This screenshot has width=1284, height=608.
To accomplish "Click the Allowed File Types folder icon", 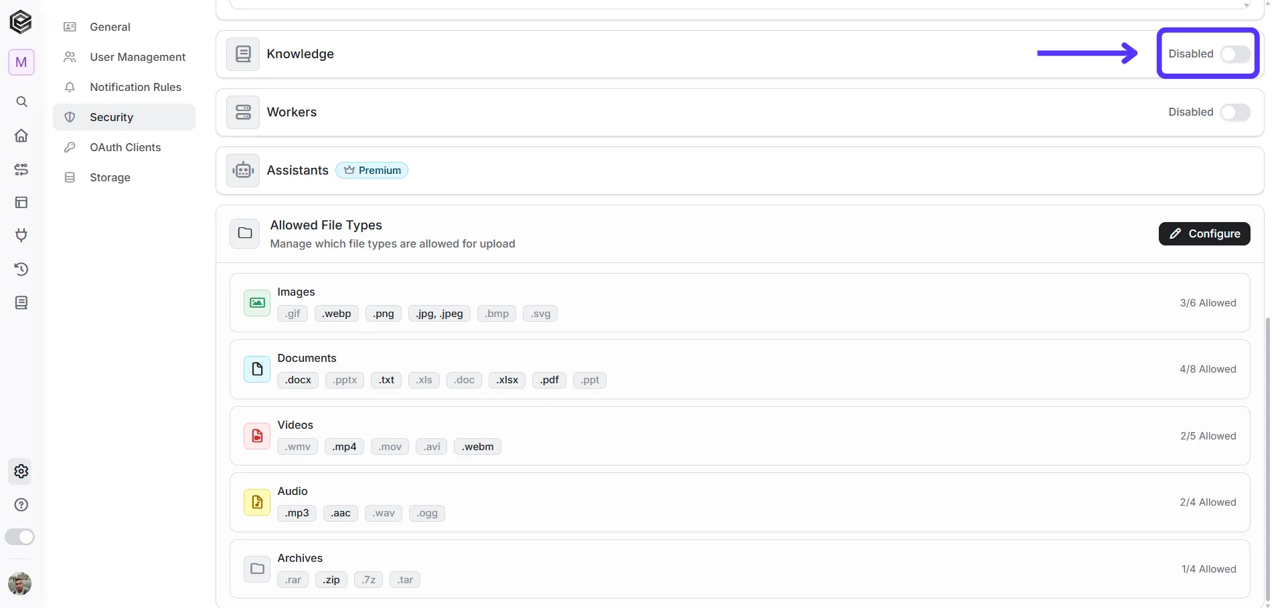I will pos(245,233).
